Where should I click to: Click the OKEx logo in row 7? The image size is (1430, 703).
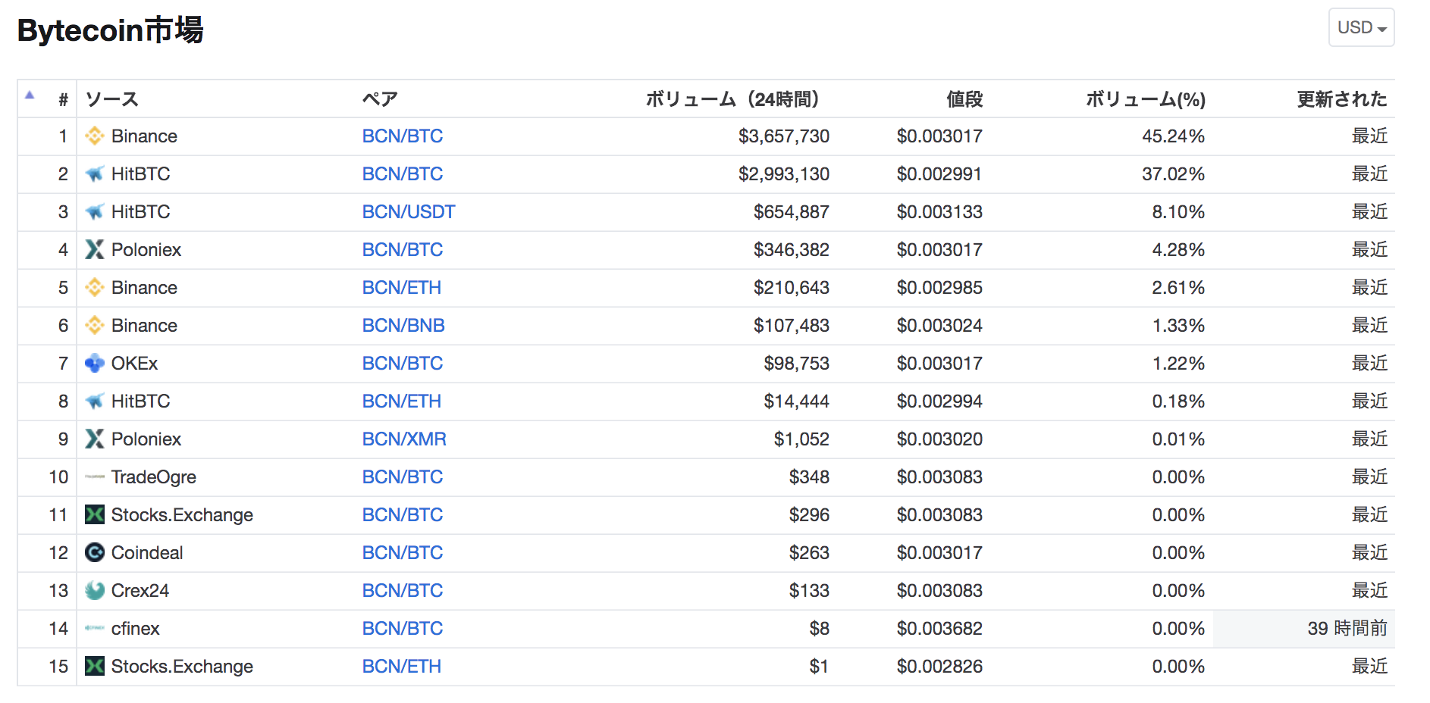tap(94, 364)
